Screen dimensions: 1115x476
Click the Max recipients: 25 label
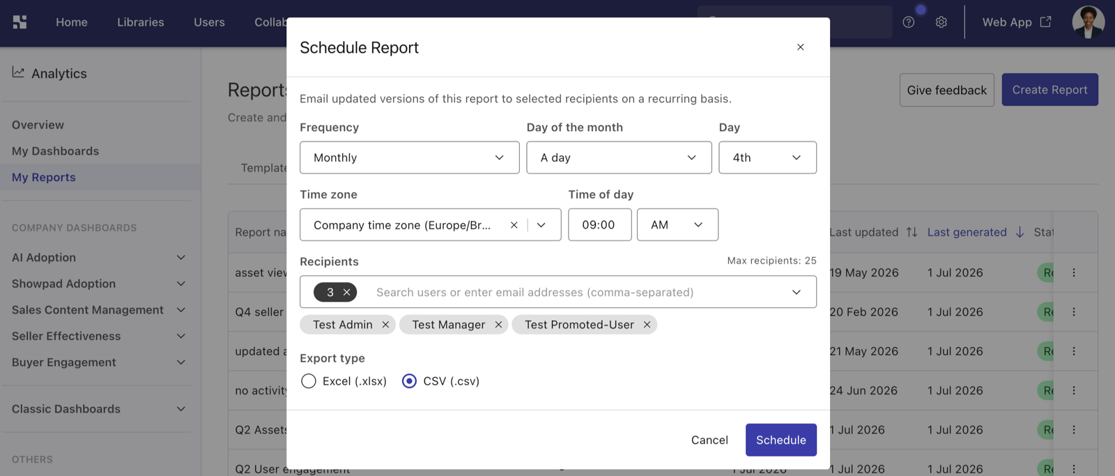[771, 261]
